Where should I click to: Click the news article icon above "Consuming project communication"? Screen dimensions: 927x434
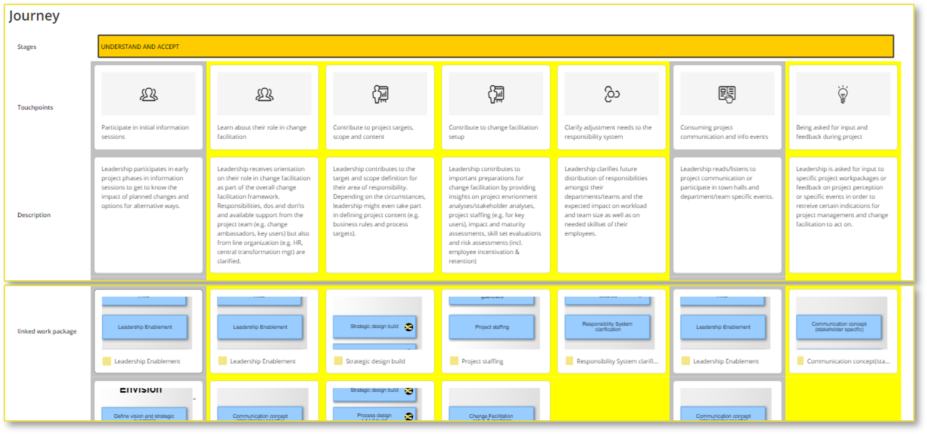tap(727, 94)
